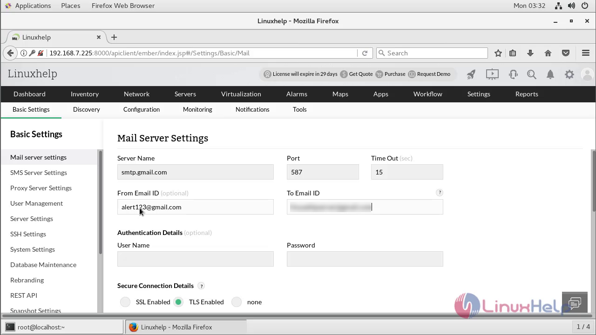Go to Firefox home page icon
This screenshot has height=335, width=596.
548,53
